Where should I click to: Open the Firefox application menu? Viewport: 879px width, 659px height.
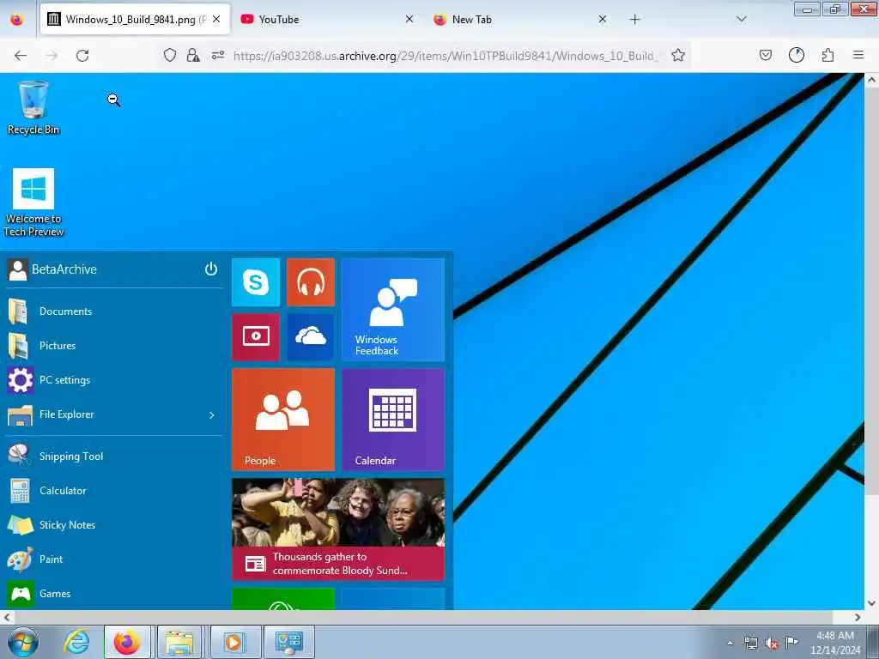click(858, 56)
